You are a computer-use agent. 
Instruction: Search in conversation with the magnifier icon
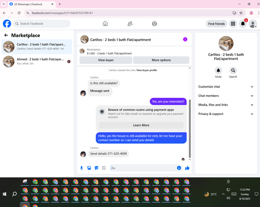(x=233, y=70)
